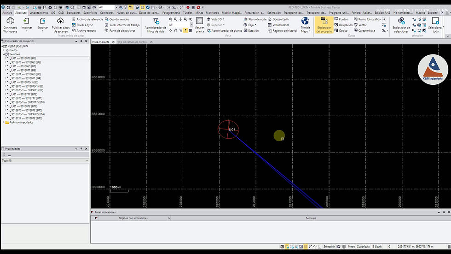The height and width of the screenshot is (254, 451).
Task: Open Google Earth
Action: [x=278, y=19]
